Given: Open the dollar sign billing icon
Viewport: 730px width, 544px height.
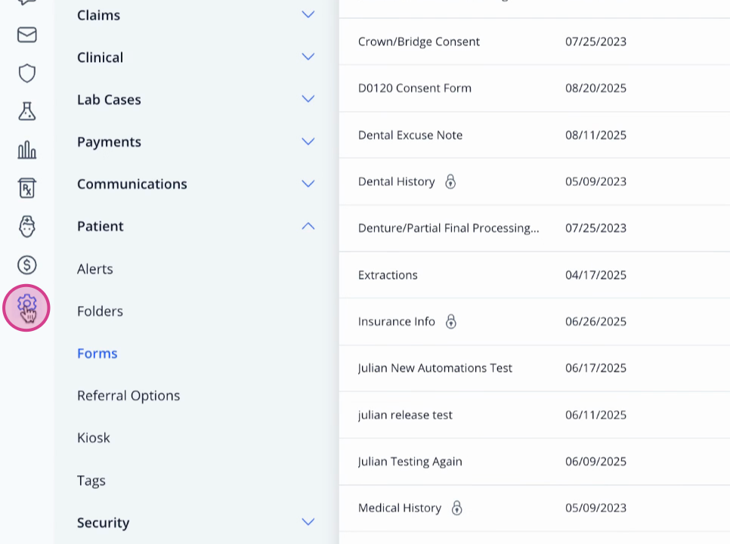Looking at the screenshot, I should coord(27,265).
